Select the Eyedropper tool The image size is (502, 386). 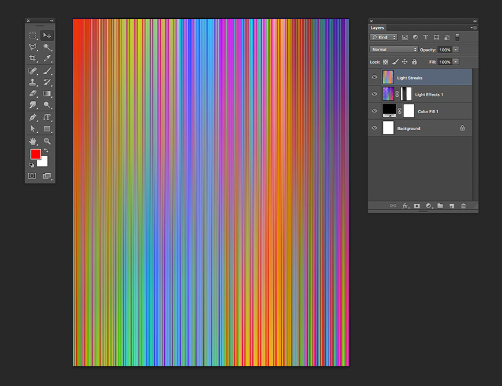click(47, 58)
